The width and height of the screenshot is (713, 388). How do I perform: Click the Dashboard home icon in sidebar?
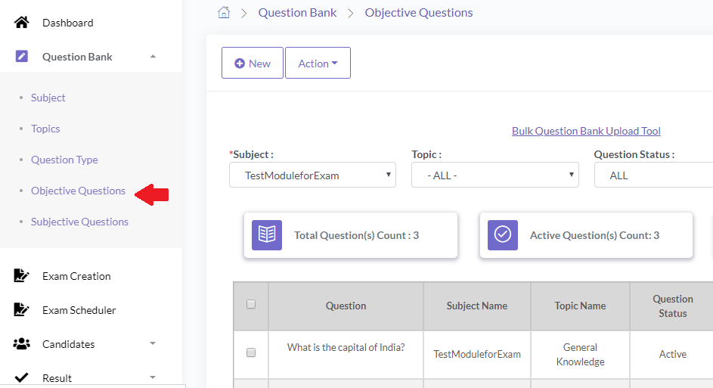[x=21, y=22]
